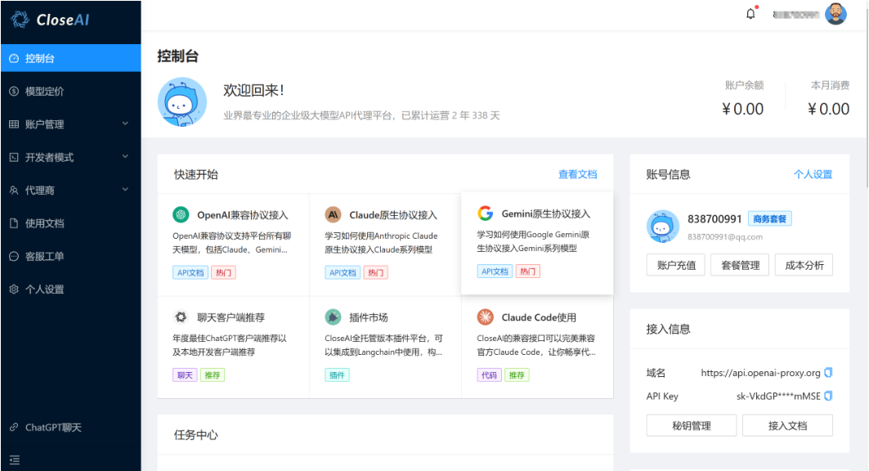Expand 代理商 submenu arrow
This screenshot has height=471, width=869.
(x=125, y=190)
